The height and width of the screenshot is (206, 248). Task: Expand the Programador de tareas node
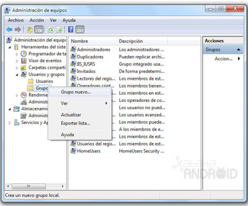click(17, 54)
